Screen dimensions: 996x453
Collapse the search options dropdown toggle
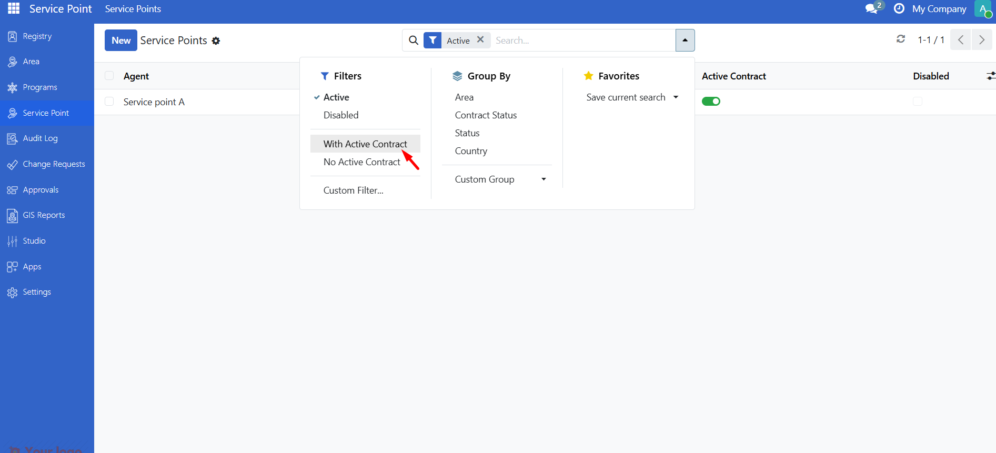tap(685, 40)
